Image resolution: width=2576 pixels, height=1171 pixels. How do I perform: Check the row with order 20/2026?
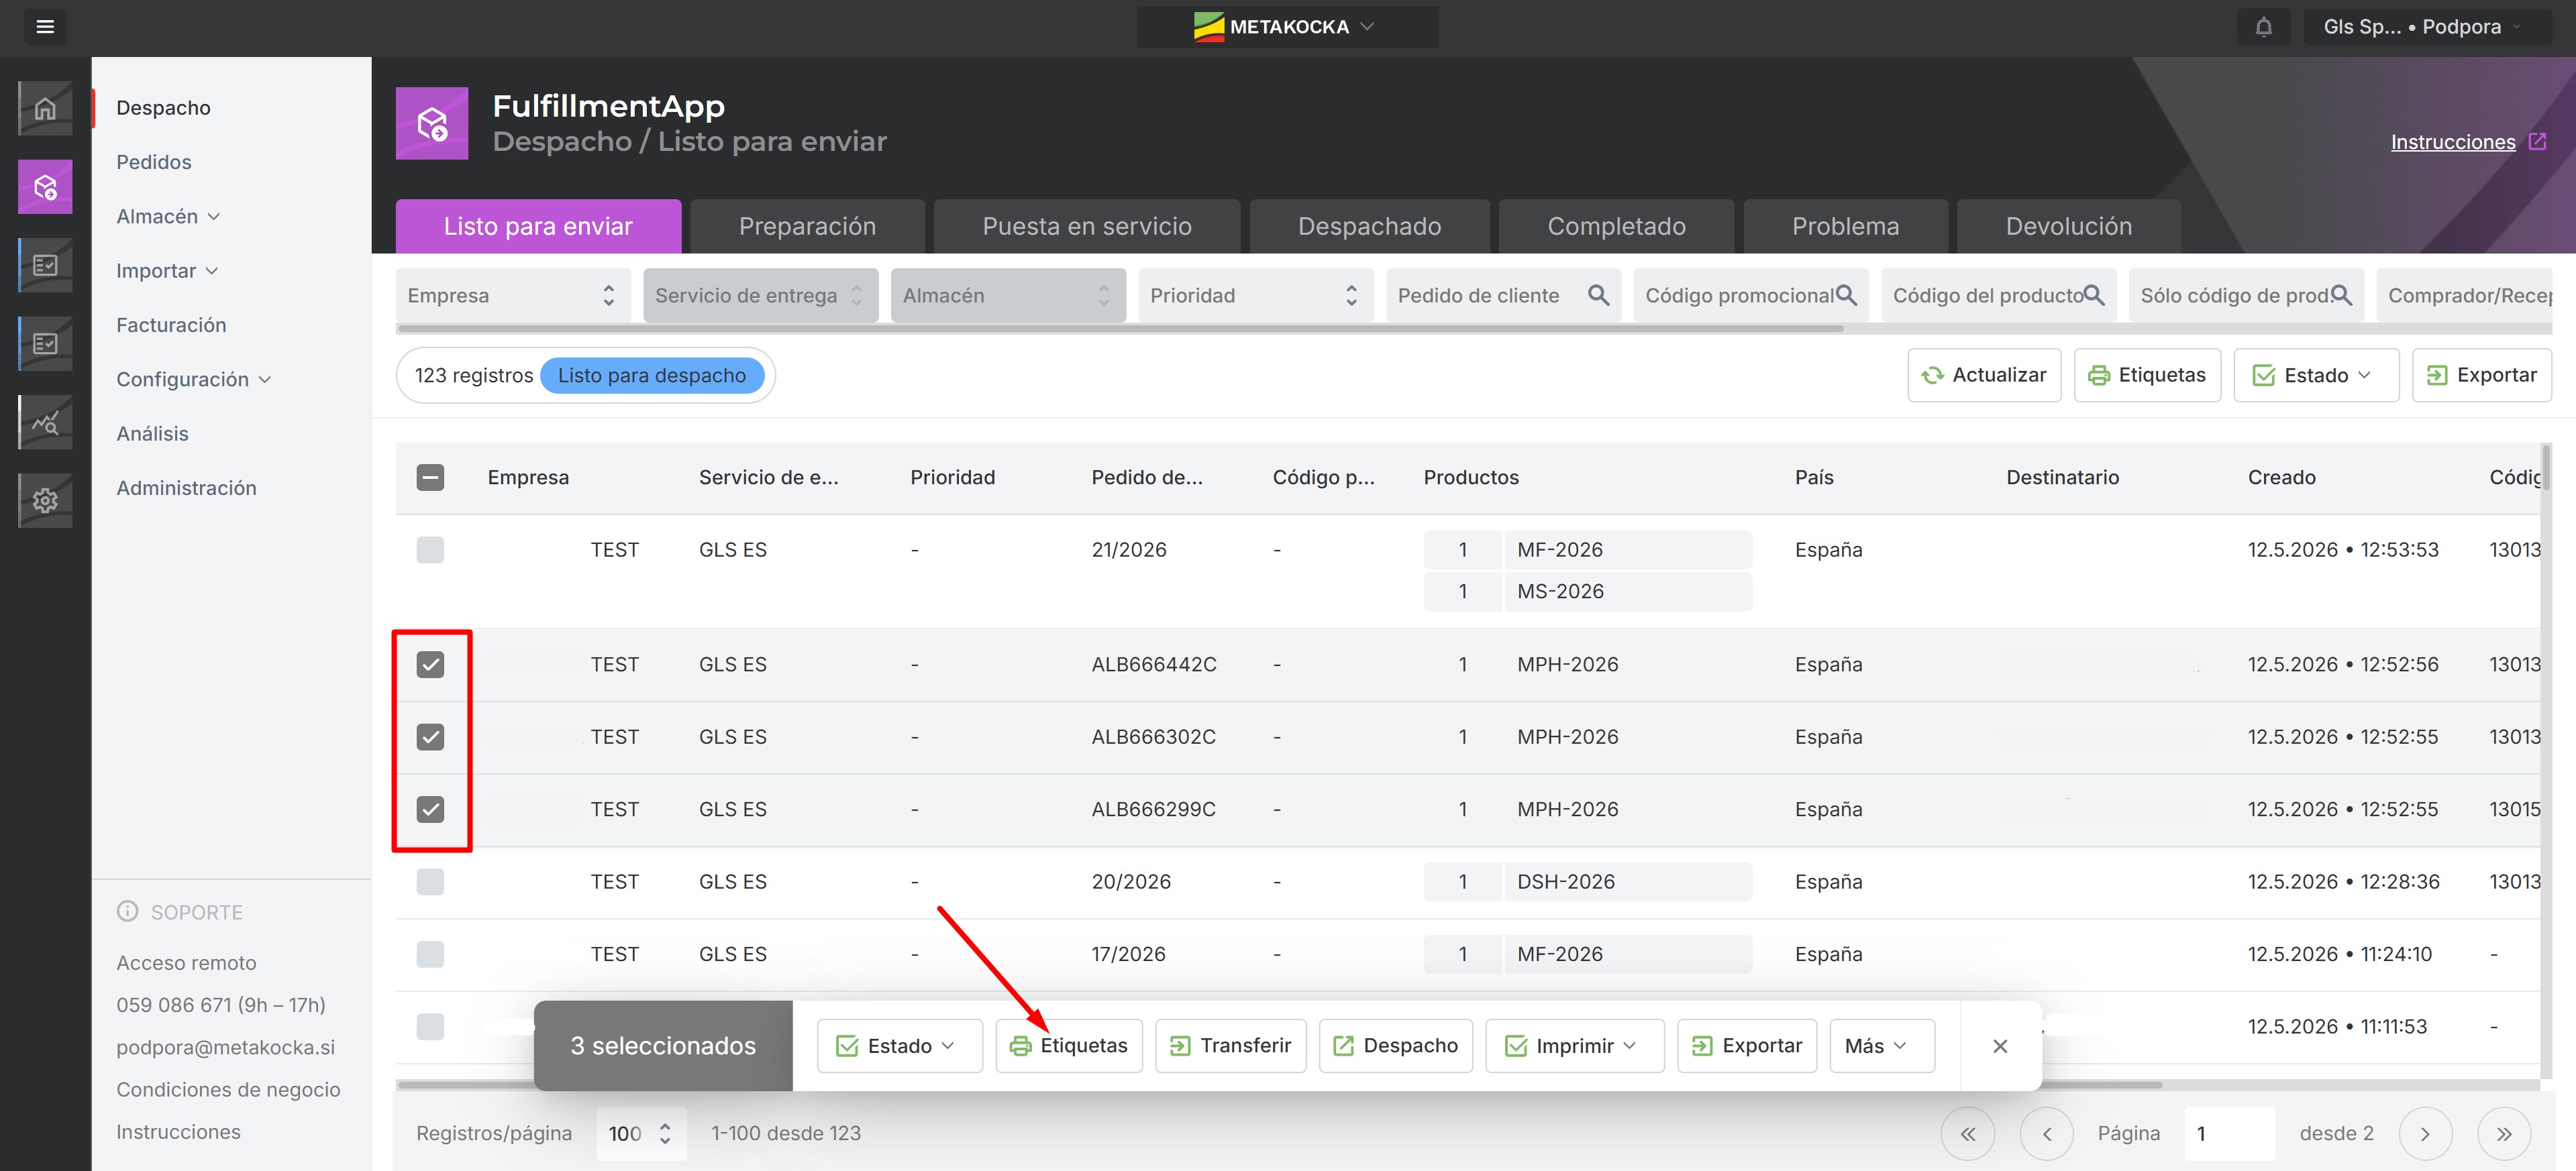pyautogui.click(x=430, y=882)
